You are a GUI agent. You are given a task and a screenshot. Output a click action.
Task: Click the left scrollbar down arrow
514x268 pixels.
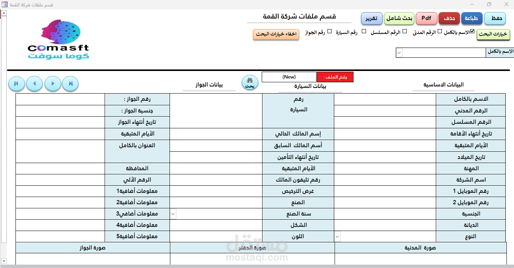tap(4, 261)
